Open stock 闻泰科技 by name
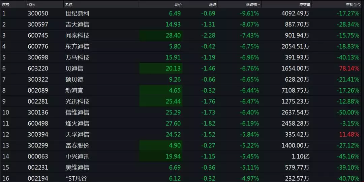 coord(77,35)
